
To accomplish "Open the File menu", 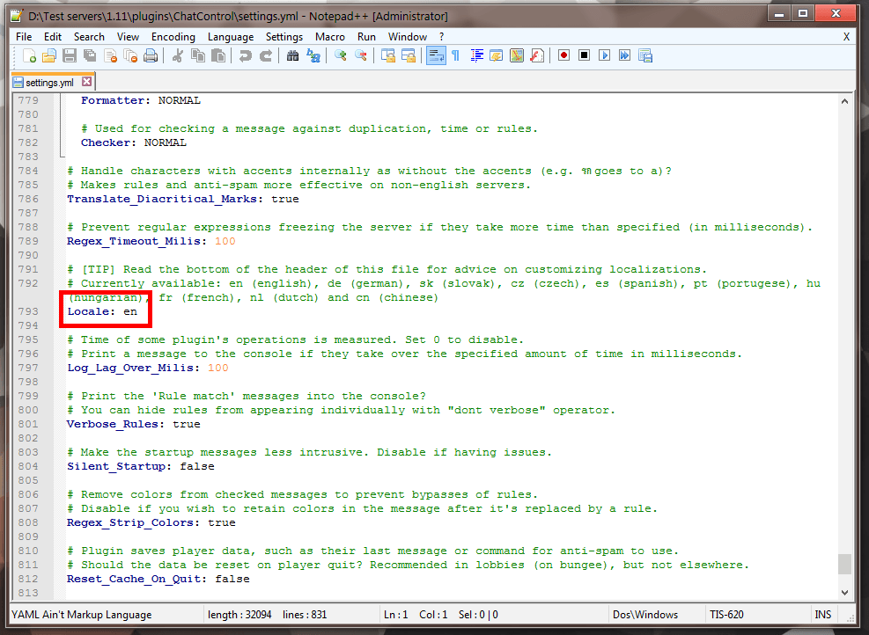I will [x=24, y=37].
